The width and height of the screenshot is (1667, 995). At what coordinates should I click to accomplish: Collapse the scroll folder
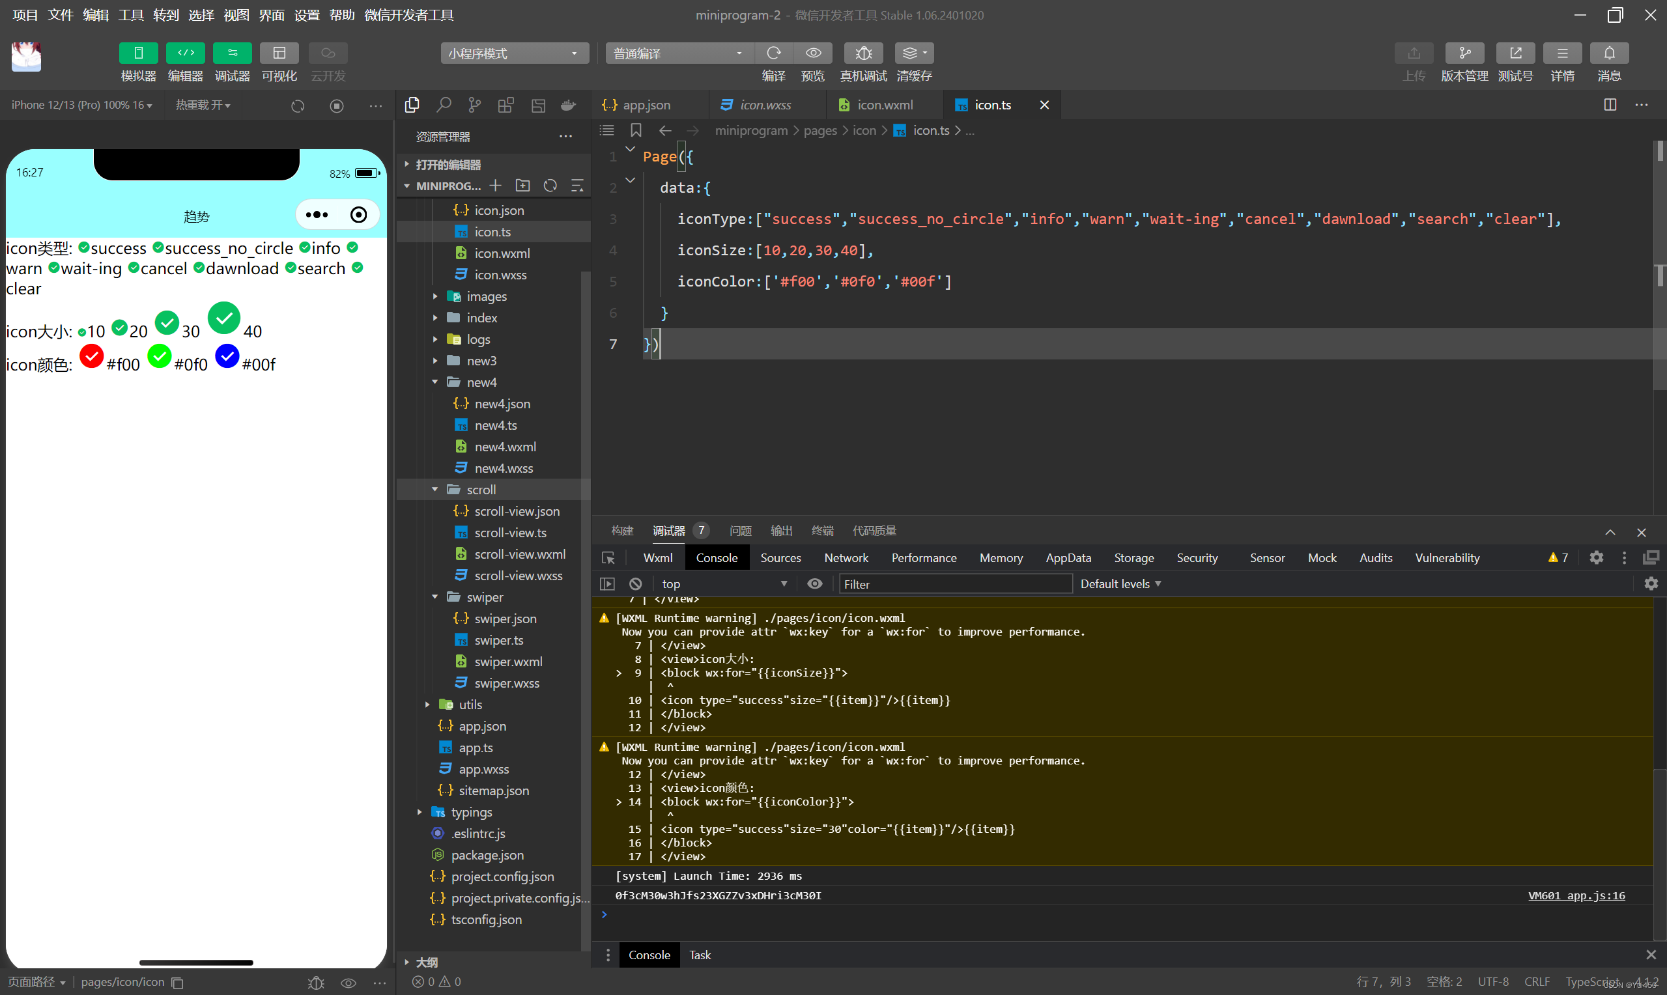pyautogui.click(x=435, y=490)
